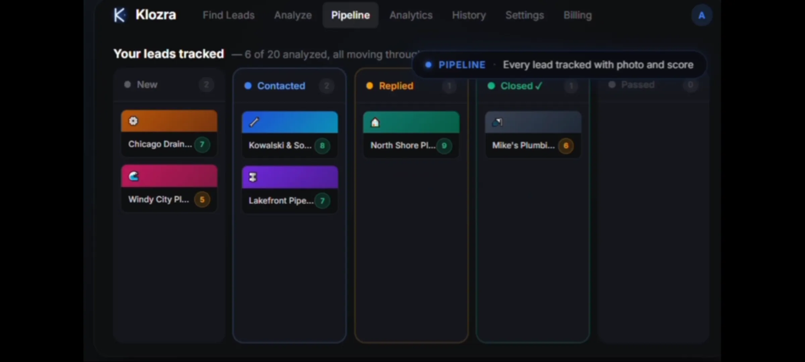Click the Klozra K logo icon
This screenshot has width=805, height=362.
(119, 15)
